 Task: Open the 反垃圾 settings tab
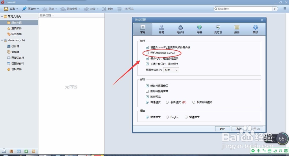[218, 29]
